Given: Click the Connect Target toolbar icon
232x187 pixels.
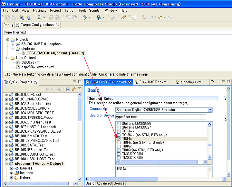Looking at the screenshot, I should coord(39,17).
